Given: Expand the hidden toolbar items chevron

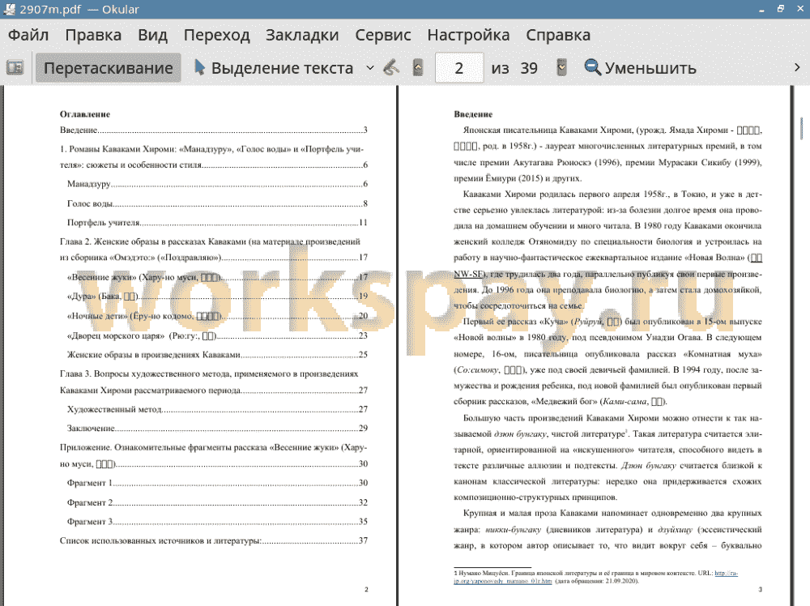Looking at the screenshot, I should [797, 68].
